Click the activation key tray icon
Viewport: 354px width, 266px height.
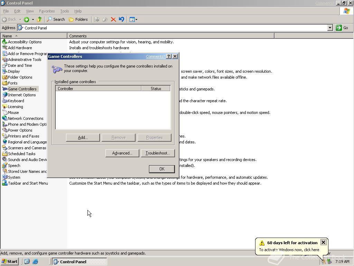coord(324,262)
